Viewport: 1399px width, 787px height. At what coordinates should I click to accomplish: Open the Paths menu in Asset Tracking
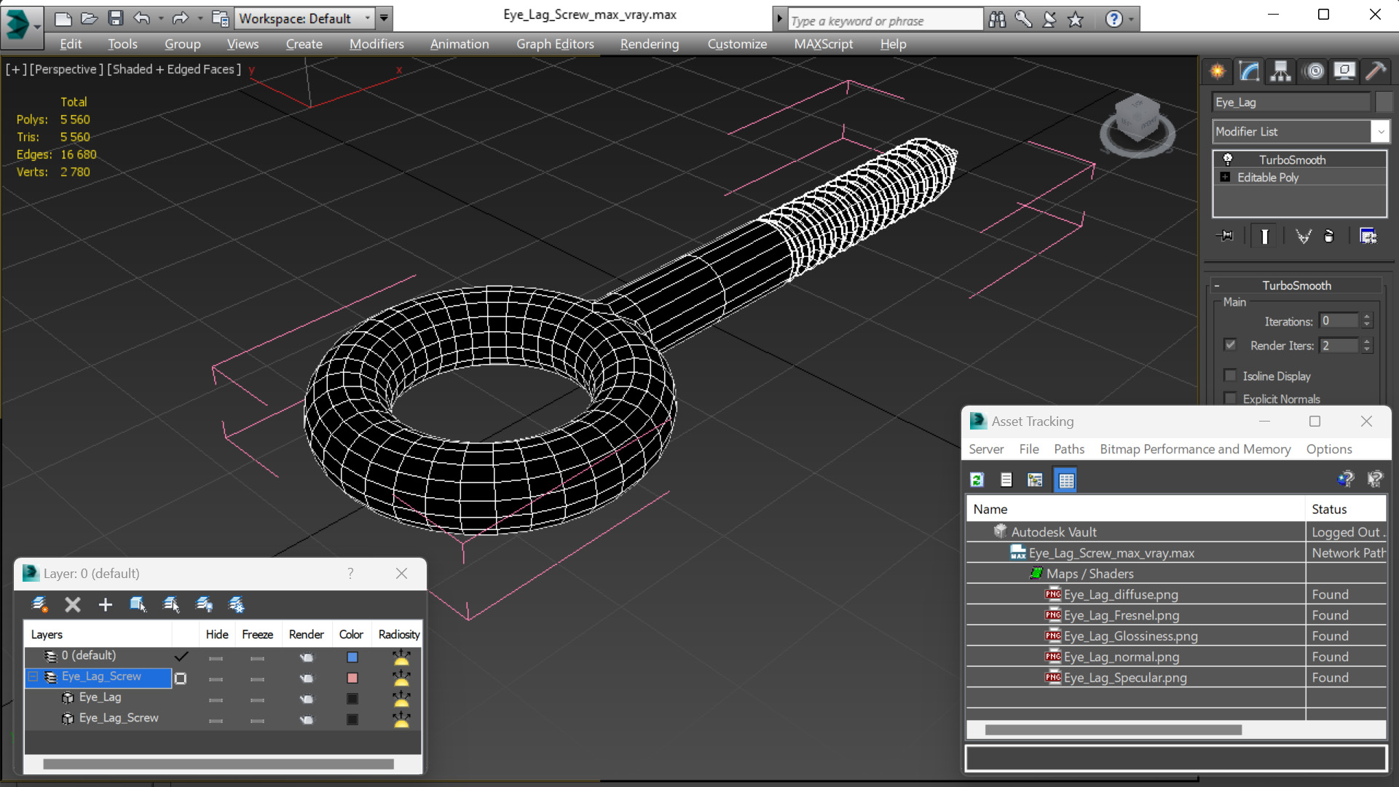point(1068,449)
